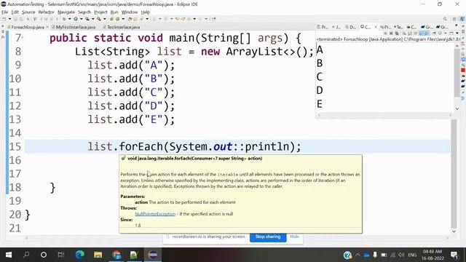The width and height of the screenshot is (466, 262).
Task: Open File Explorer from the taskbar
Action: point(98,255)
